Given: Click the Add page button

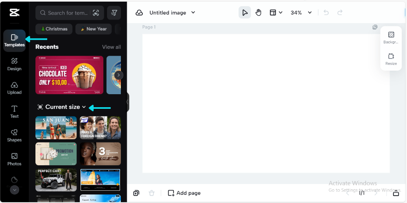Looking at the screenshot, I should (x=184, y=193).
